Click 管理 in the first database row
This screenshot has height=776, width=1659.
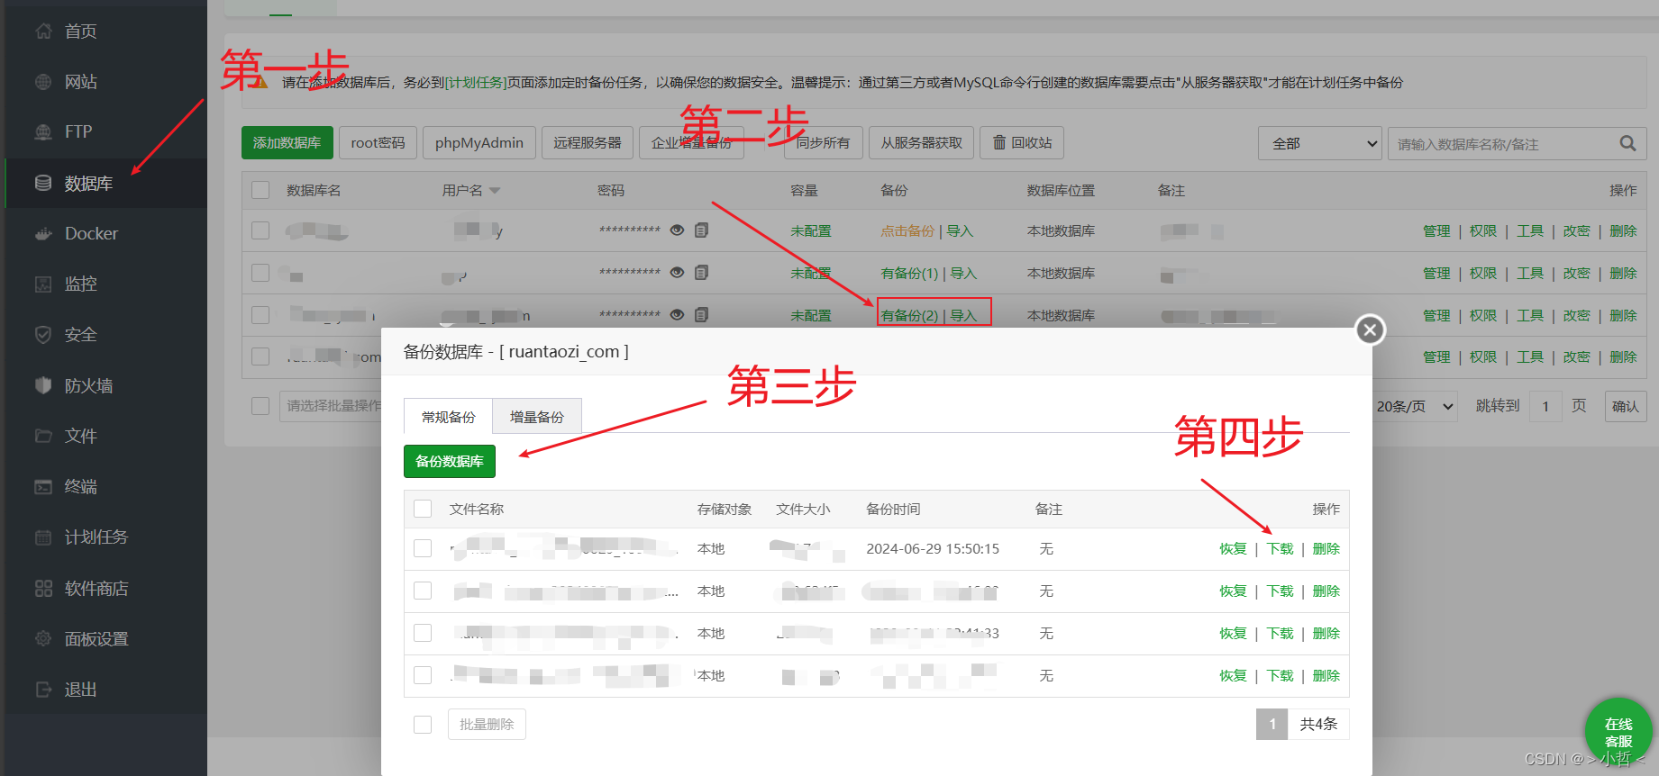pos(1436,231)
